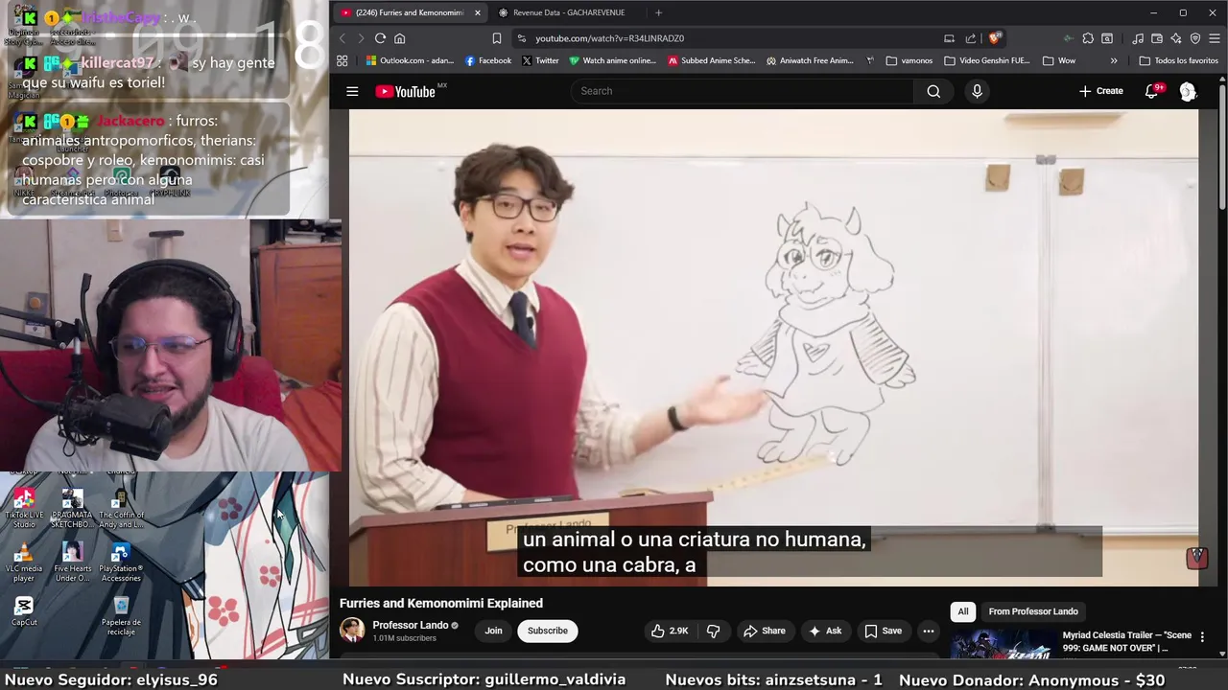Image resolution: width=1228 pixels, height=690 pixels.
Task: Open the three-dot more actions menu
Action: tap(928, 631)
